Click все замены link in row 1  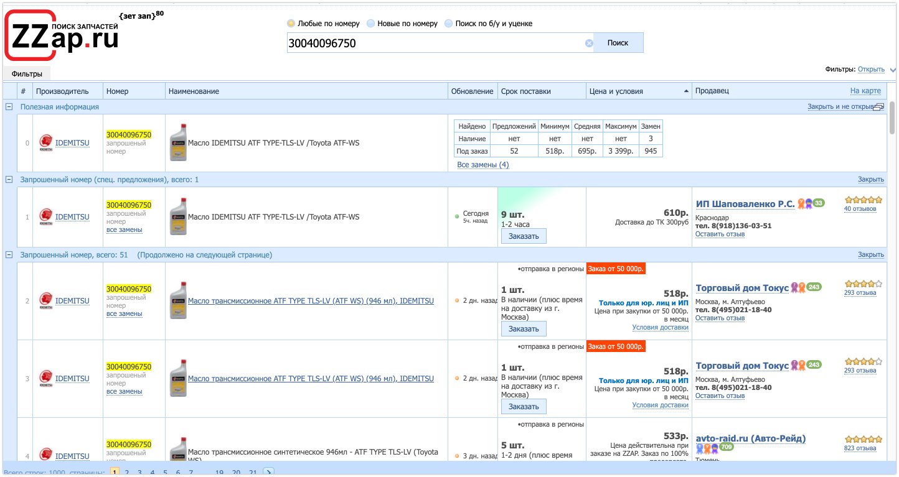tap(125, 229)
